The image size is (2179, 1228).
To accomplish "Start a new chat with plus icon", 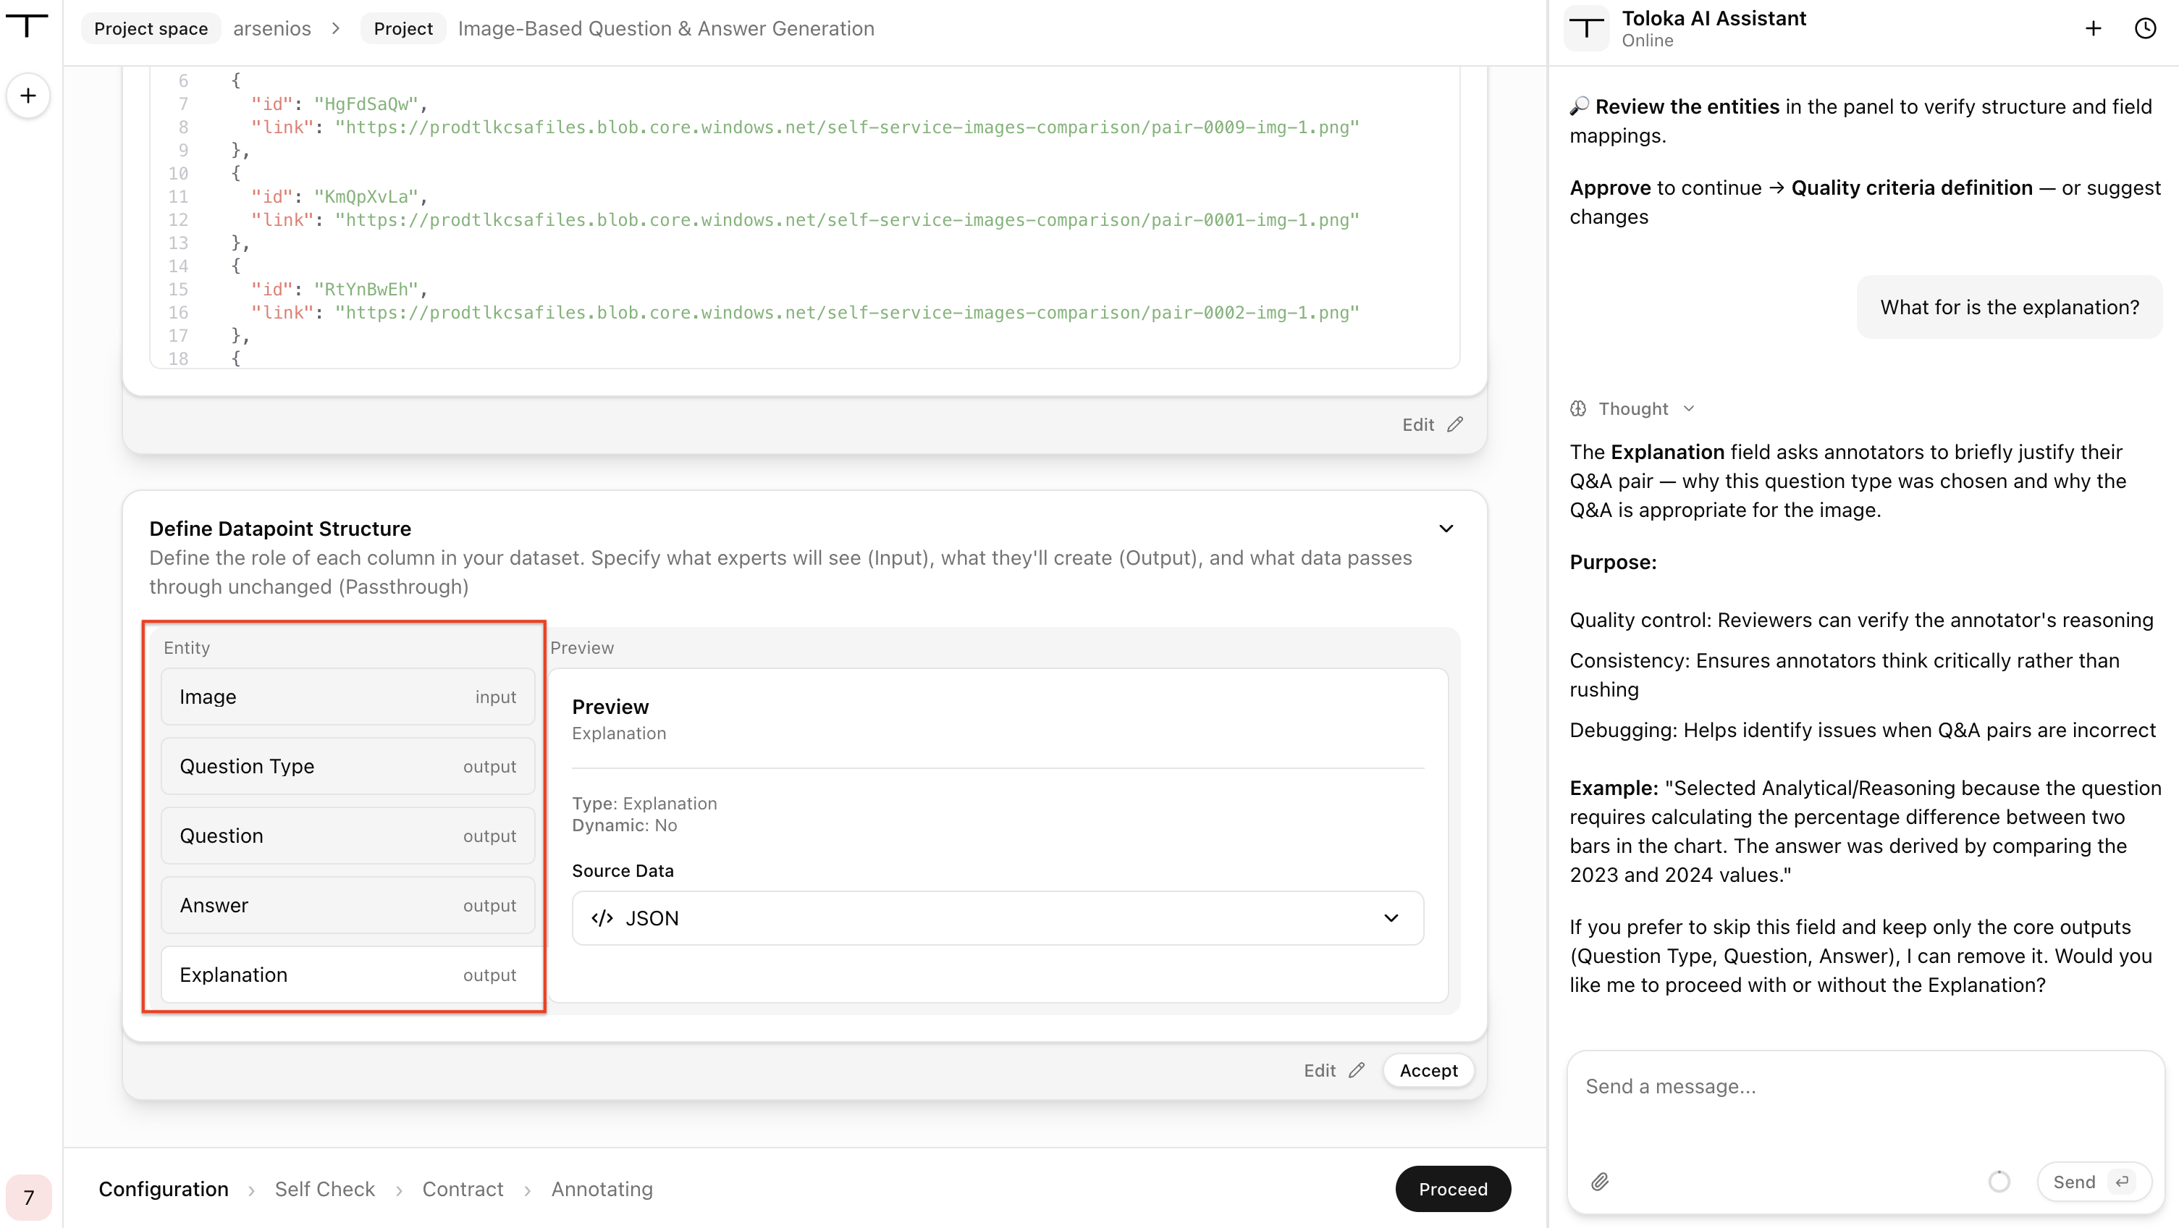I will click(2094, 29).
